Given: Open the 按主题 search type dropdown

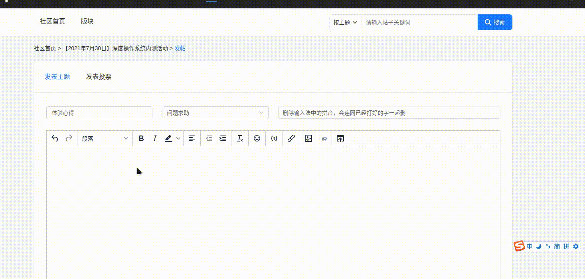Looking at the screenshot, I should point(345,22).
